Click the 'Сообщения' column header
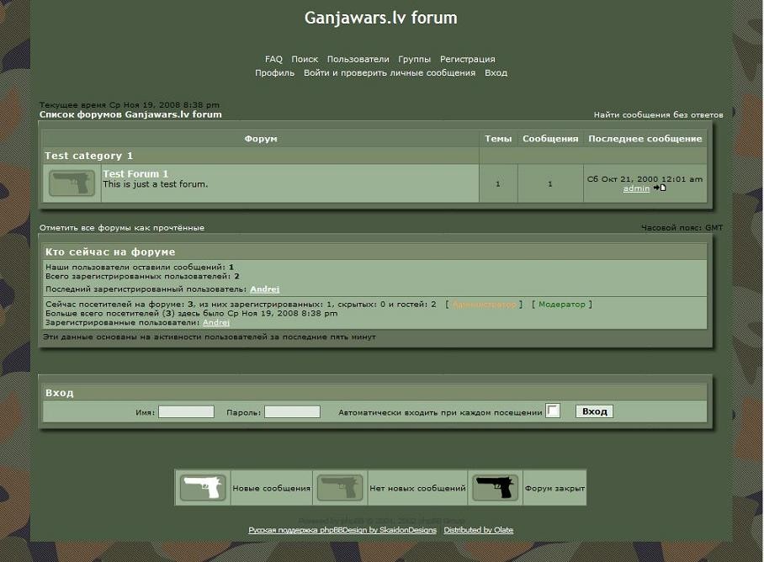The width and height of the screenshot is (764, 562). click(550, 139)
